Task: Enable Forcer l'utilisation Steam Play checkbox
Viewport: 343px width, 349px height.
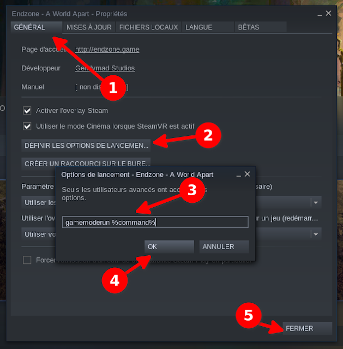Action: pos(27,260)
